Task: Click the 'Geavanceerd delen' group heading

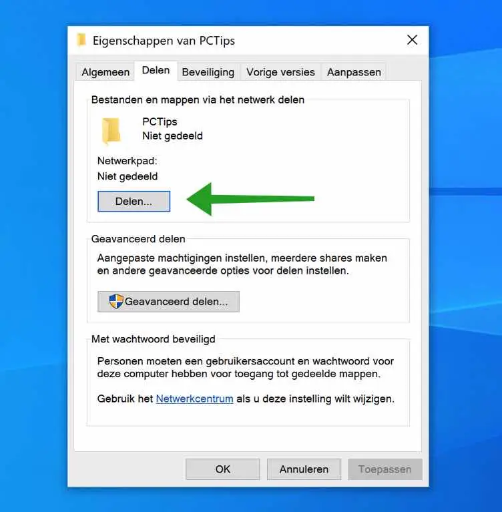Action: (138, 239)
